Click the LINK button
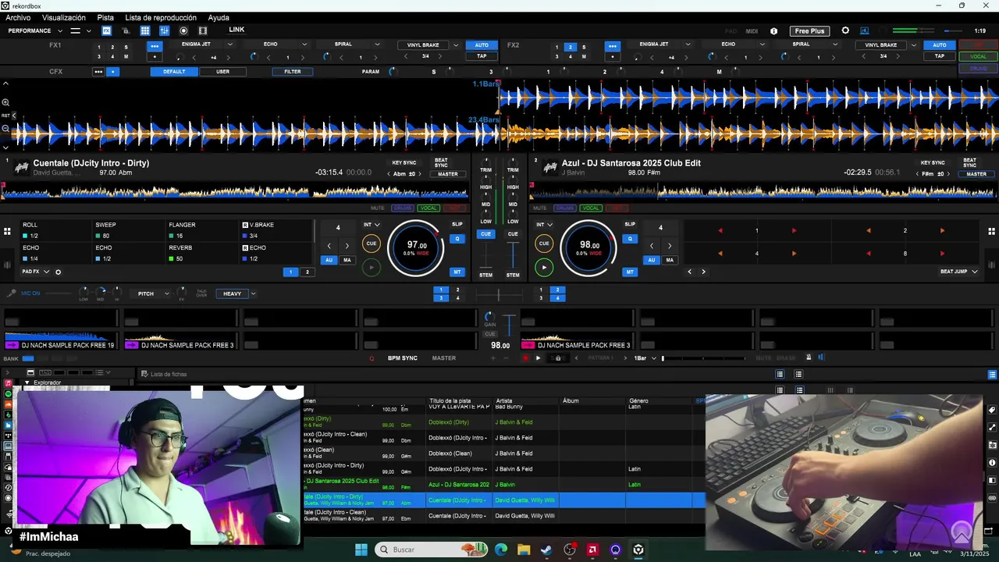Screen dimensions: 999x562 (x=236, y=30)
